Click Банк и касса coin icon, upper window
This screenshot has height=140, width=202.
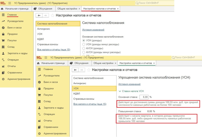tap(3, 28)
